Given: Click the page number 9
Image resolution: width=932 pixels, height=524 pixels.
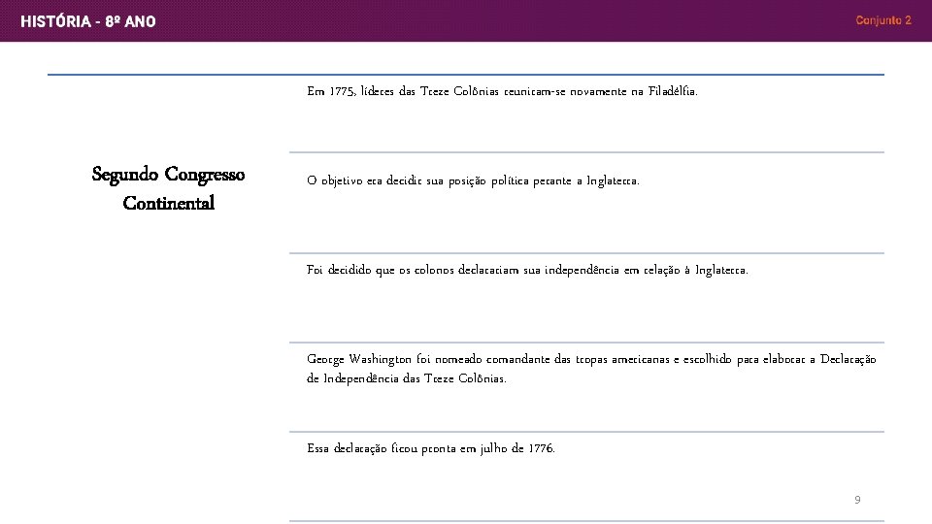Looking at the screenshot, I should pyautogui.click(x=857, y=500).
